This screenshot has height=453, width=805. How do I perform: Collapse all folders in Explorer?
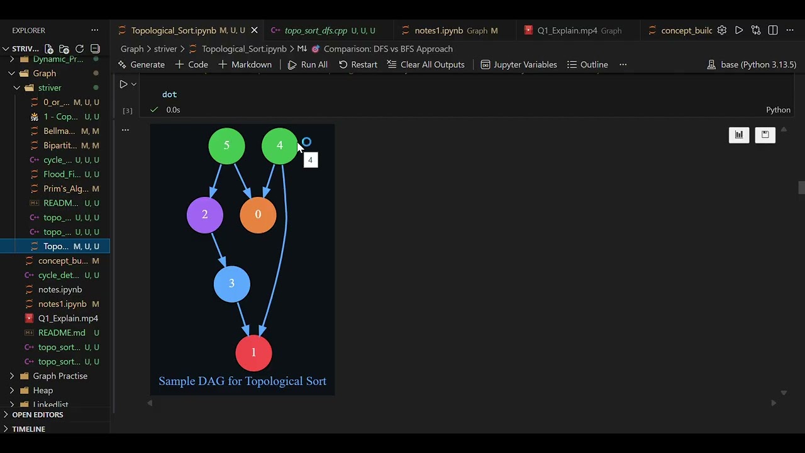pyautogui.click(x=95, y=48)
